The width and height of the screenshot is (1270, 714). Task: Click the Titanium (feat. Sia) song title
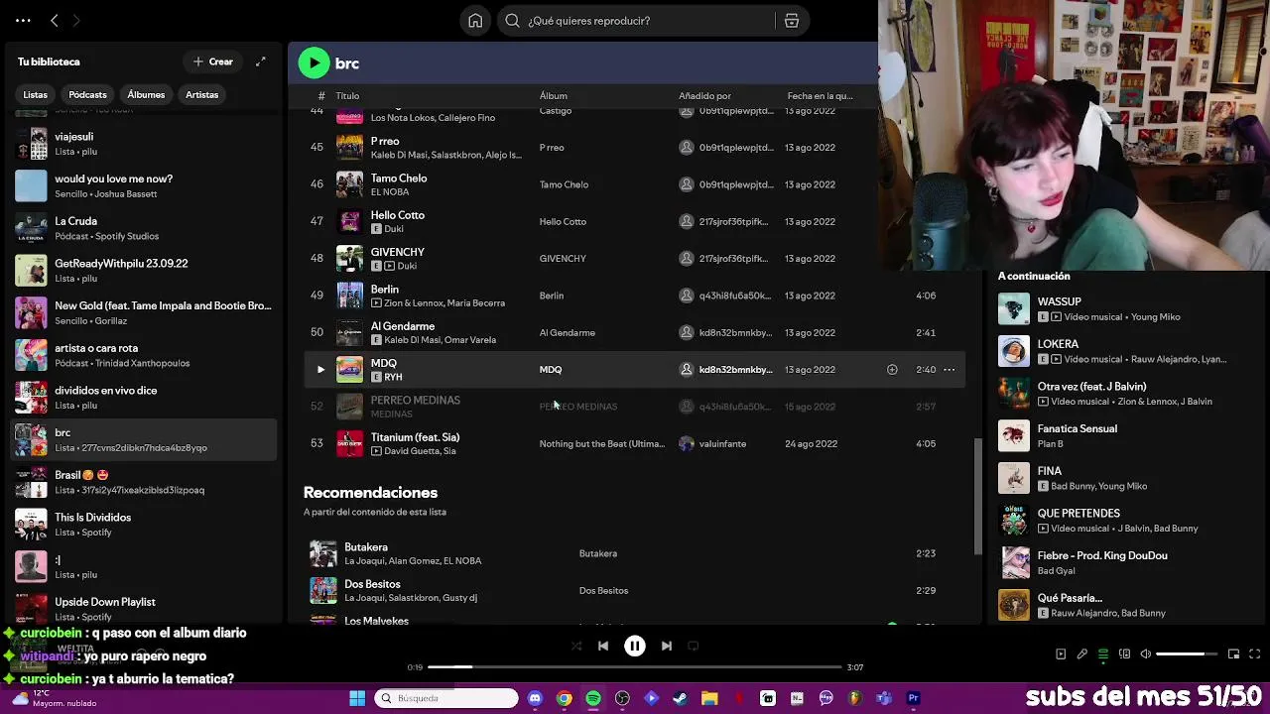[415, 437]
